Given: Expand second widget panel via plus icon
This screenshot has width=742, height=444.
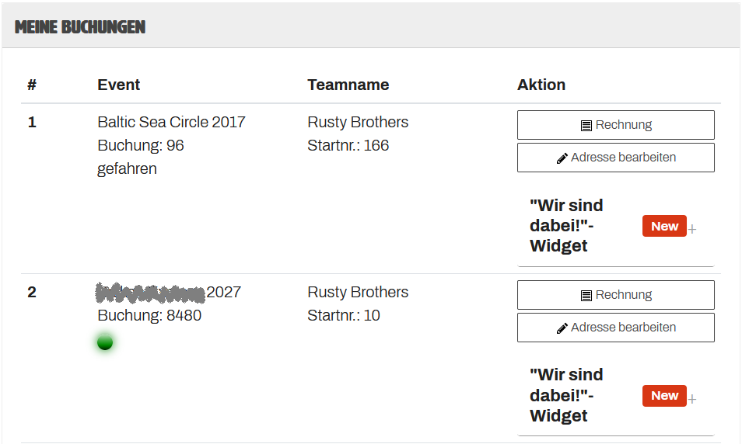Looking at the screenshot, I should (692, 399).
